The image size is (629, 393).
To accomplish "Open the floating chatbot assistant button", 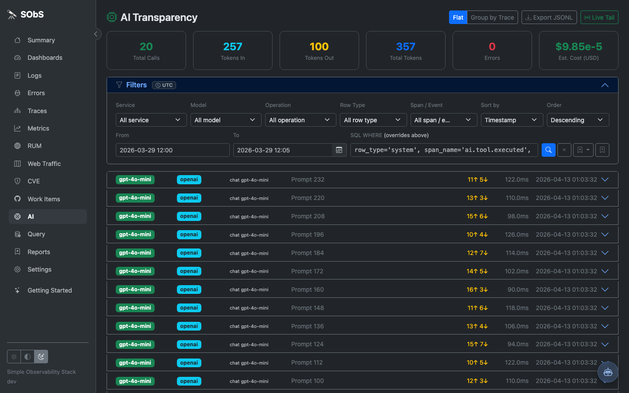I will (x=608, y=372).
